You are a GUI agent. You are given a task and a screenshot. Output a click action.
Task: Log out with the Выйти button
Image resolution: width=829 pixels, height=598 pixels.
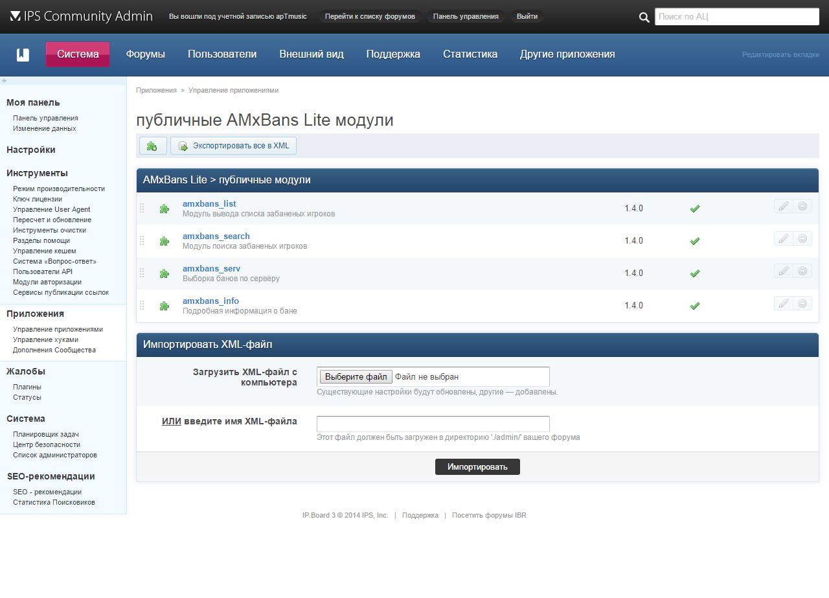(x=527, y=16)
